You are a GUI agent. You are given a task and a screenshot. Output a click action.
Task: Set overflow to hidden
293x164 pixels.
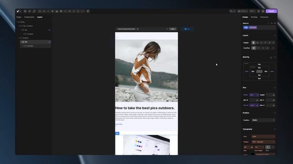(258, 48)
